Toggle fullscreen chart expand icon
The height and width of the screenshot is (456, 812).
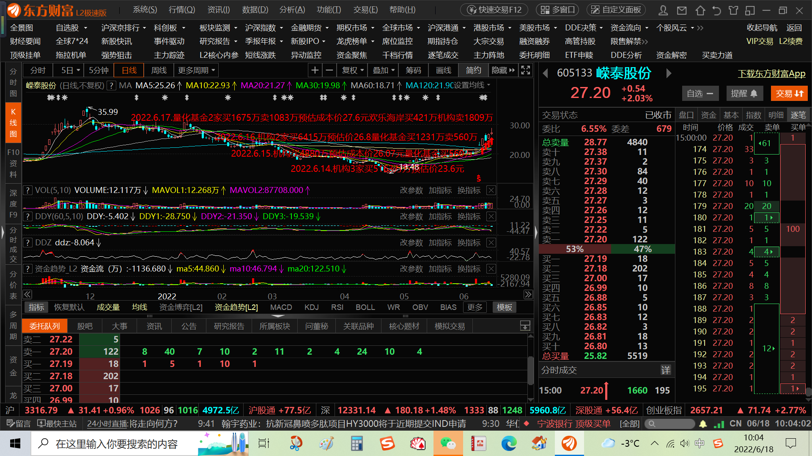[x=525, y=70]
